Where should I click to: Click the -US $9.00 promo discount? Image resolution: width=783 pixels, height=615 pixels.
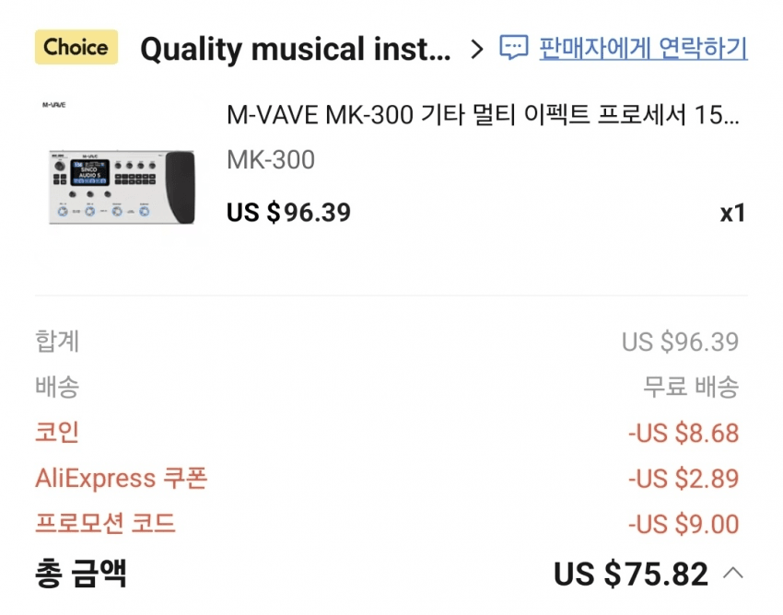pyautogui.click(x=683, y=525)
